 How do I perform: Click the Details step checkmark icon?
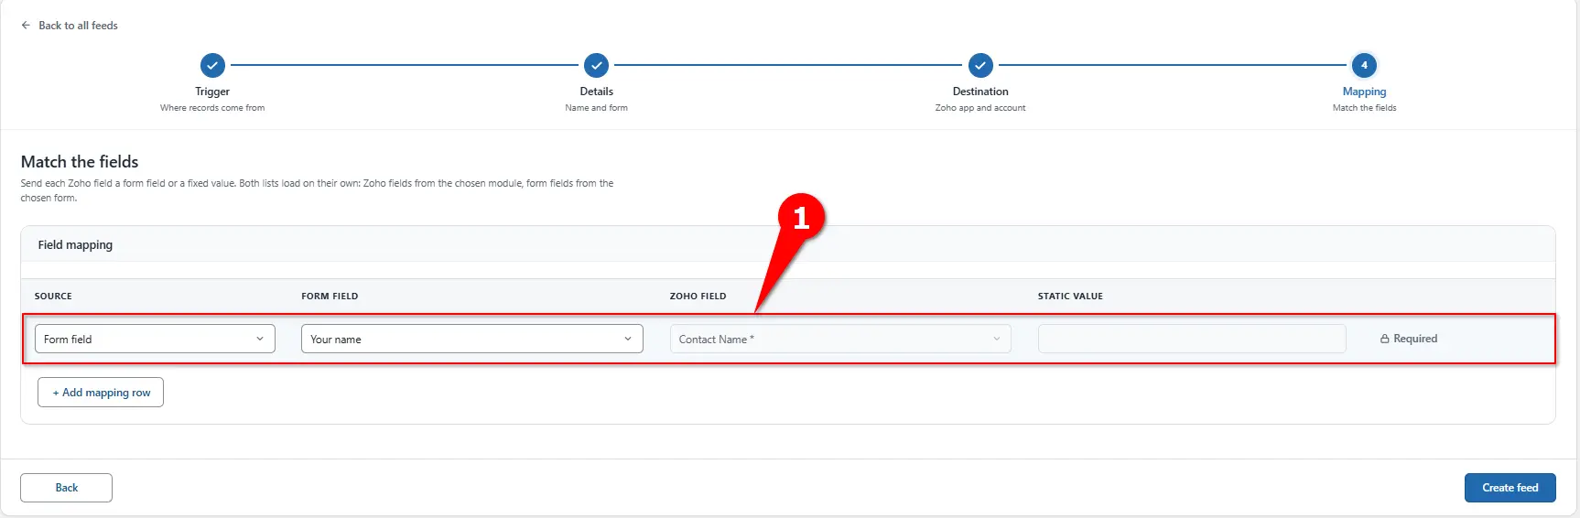(x=596, y=66)
